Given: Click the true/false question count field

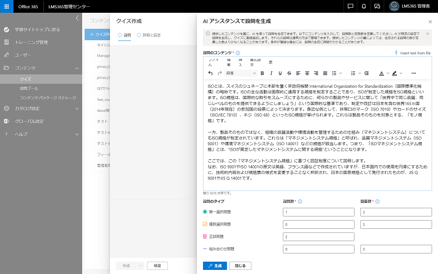Looking at the screenshot, I should (318, 237).
